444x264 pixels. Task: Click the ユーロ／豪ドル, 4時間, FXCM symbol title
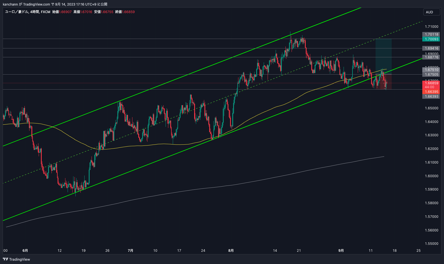[x=28, y=12]
